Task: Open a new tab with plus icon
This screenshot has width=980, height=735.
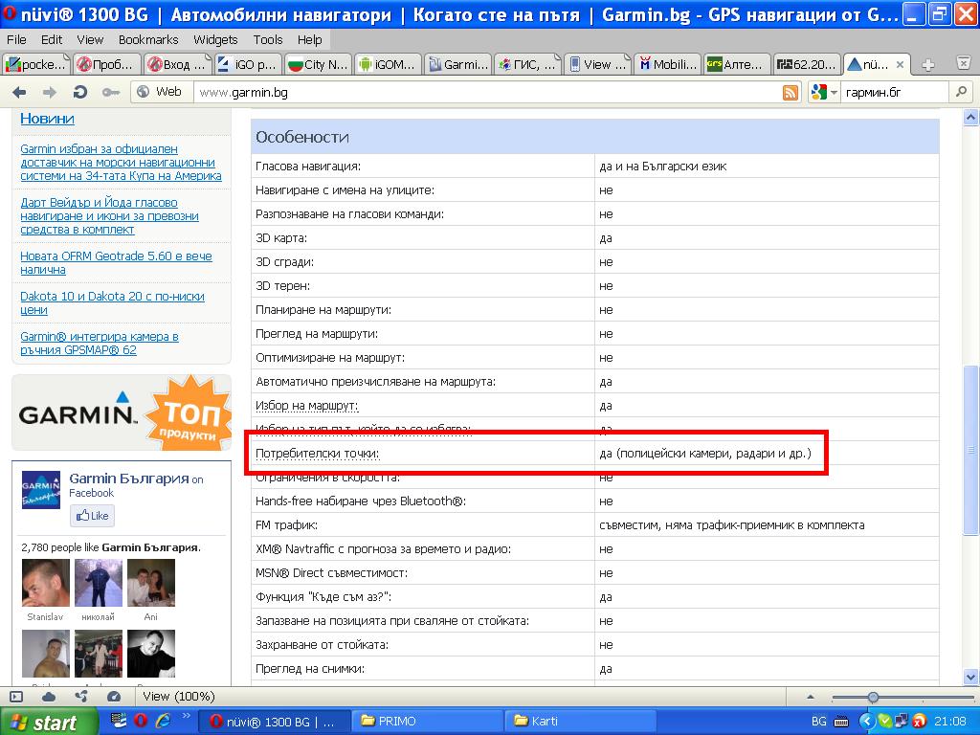Action: [x=927, y=65]
